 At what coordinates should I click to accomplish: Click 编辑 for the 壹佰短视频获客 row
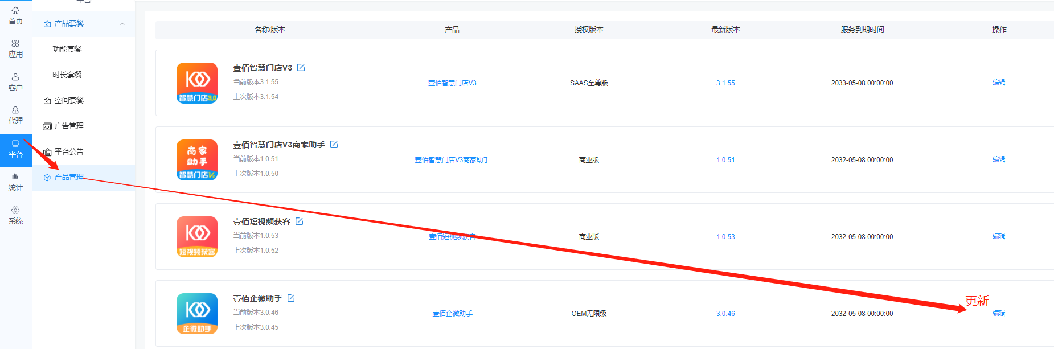click(x=999, y=236)
